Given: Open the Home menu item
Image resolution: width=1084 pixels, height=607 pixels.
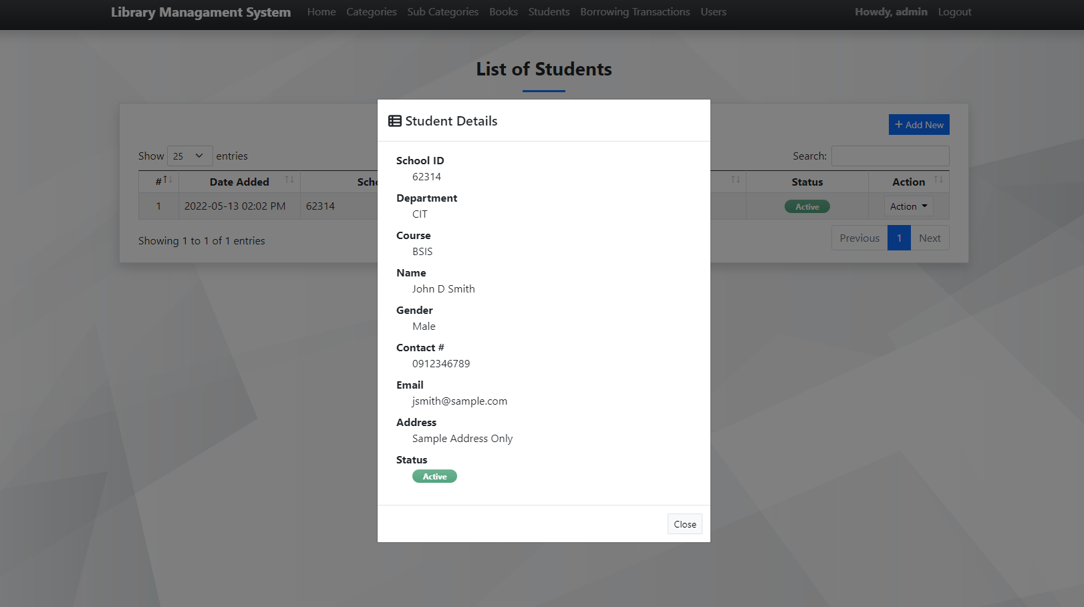Looking at the screenshot, I should pyautogui.click(x=321, y=12).
